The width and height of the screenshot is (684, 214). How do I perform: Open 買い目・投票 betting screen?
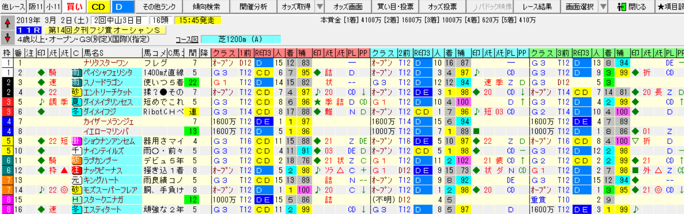[x=396, y=7]
